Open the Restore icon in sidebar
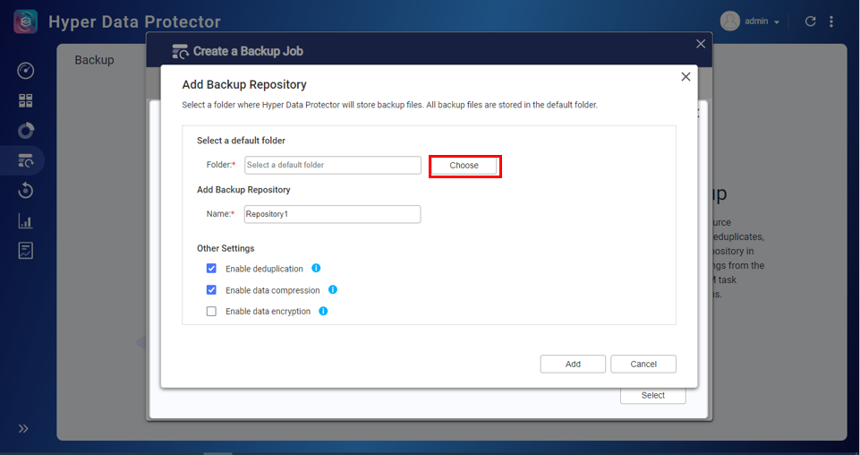Screen dimensions: 860x455 (x=25, y=191)
